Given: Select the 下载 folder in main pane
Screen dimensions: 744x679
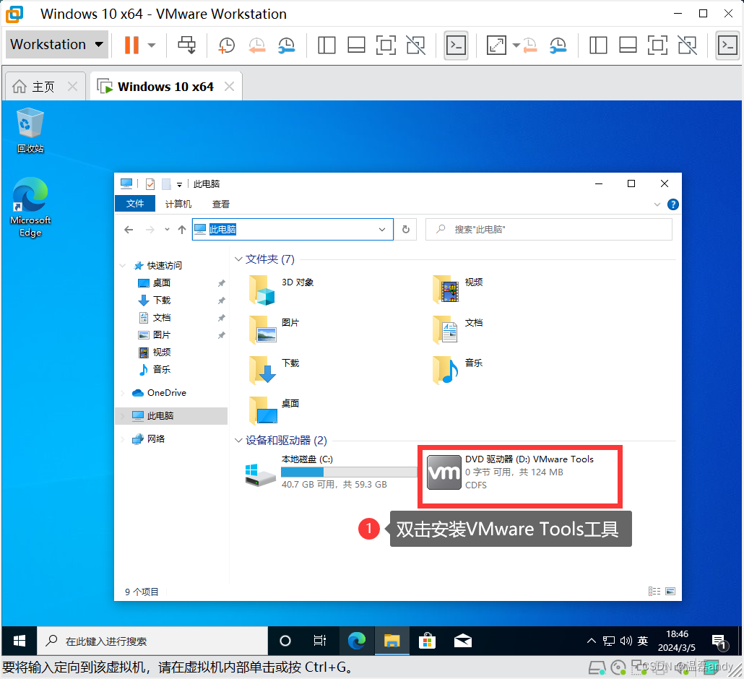Looking at the screenshot, I should 274,370.
